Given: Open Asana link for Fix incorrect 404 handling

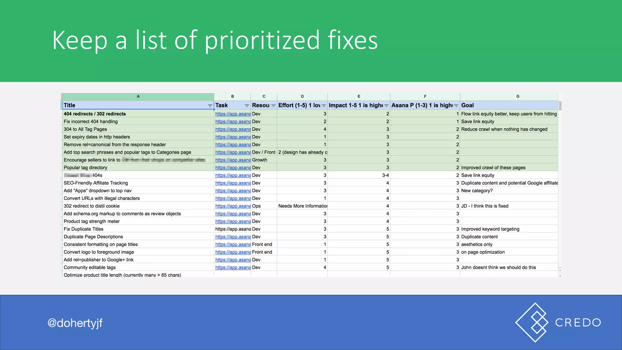Looking at the screenshot, I should (233, 122).
